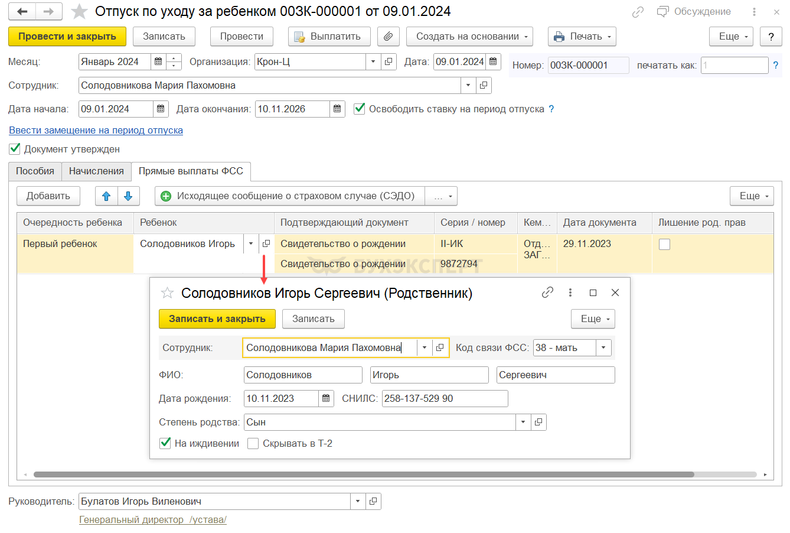Expand Создать на основании menu
This screenshot has width=790, height=533.
pos(469,37)
